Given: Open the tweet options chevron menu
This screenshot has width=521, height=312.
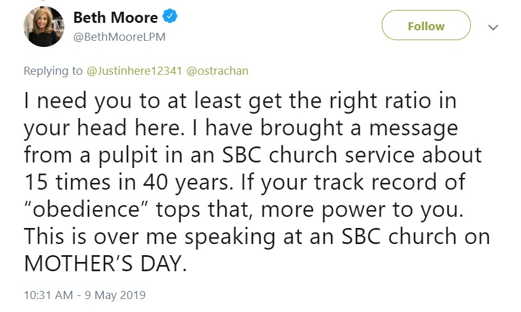Looking at the screenshot, I should [493, 27].
